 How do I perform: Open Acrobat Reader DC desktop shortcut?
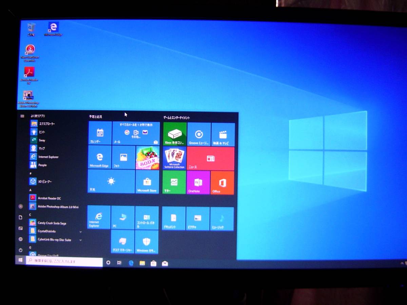pos(30,75)
